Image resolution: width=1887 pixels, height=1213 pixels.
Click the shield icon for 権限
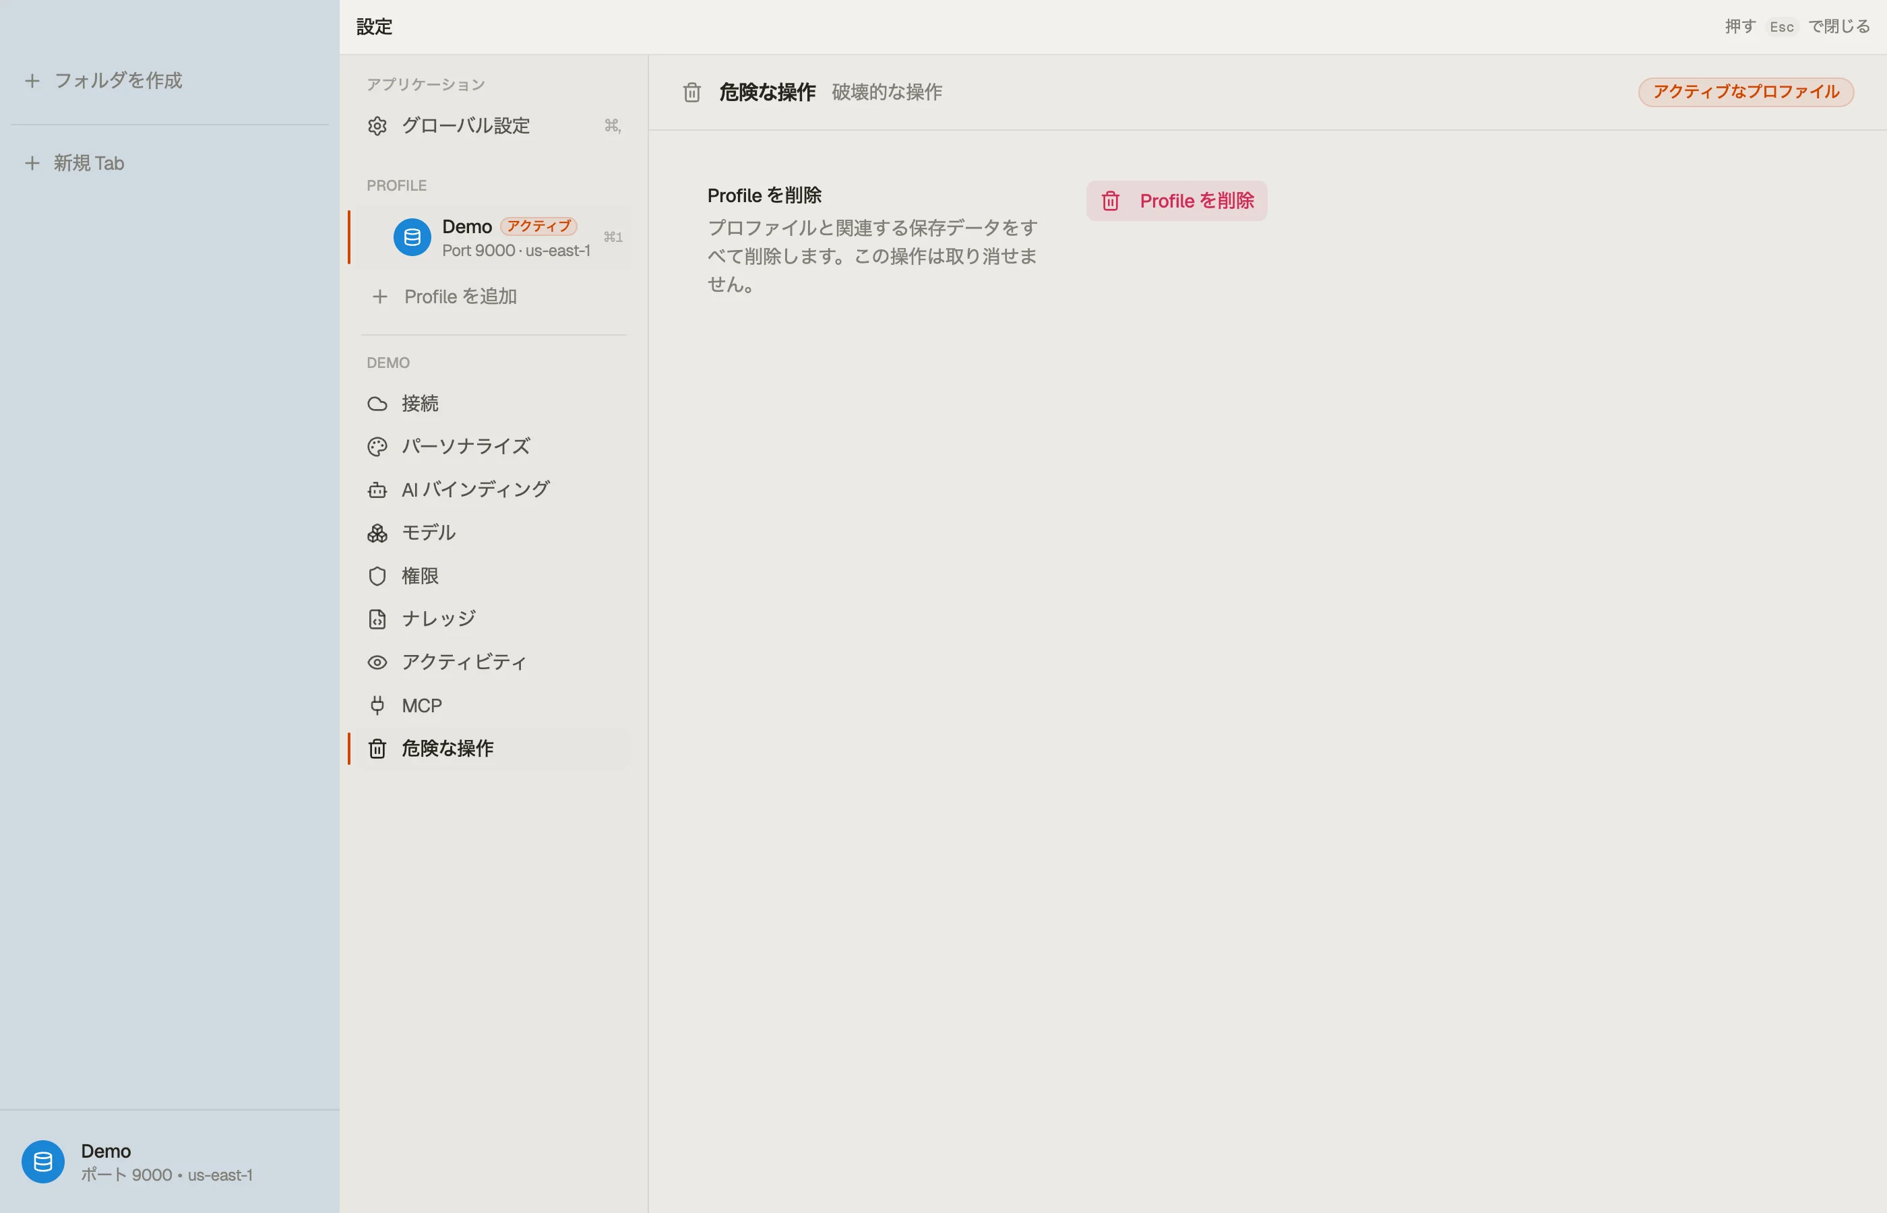click(377, 577)
